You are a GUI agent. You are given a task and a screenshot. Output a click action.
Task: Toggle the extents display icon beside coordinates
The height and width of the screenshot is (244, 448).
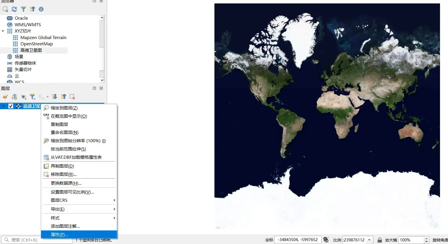tap(326, 240)
